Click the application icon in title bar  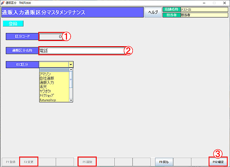tap(2, 3)
